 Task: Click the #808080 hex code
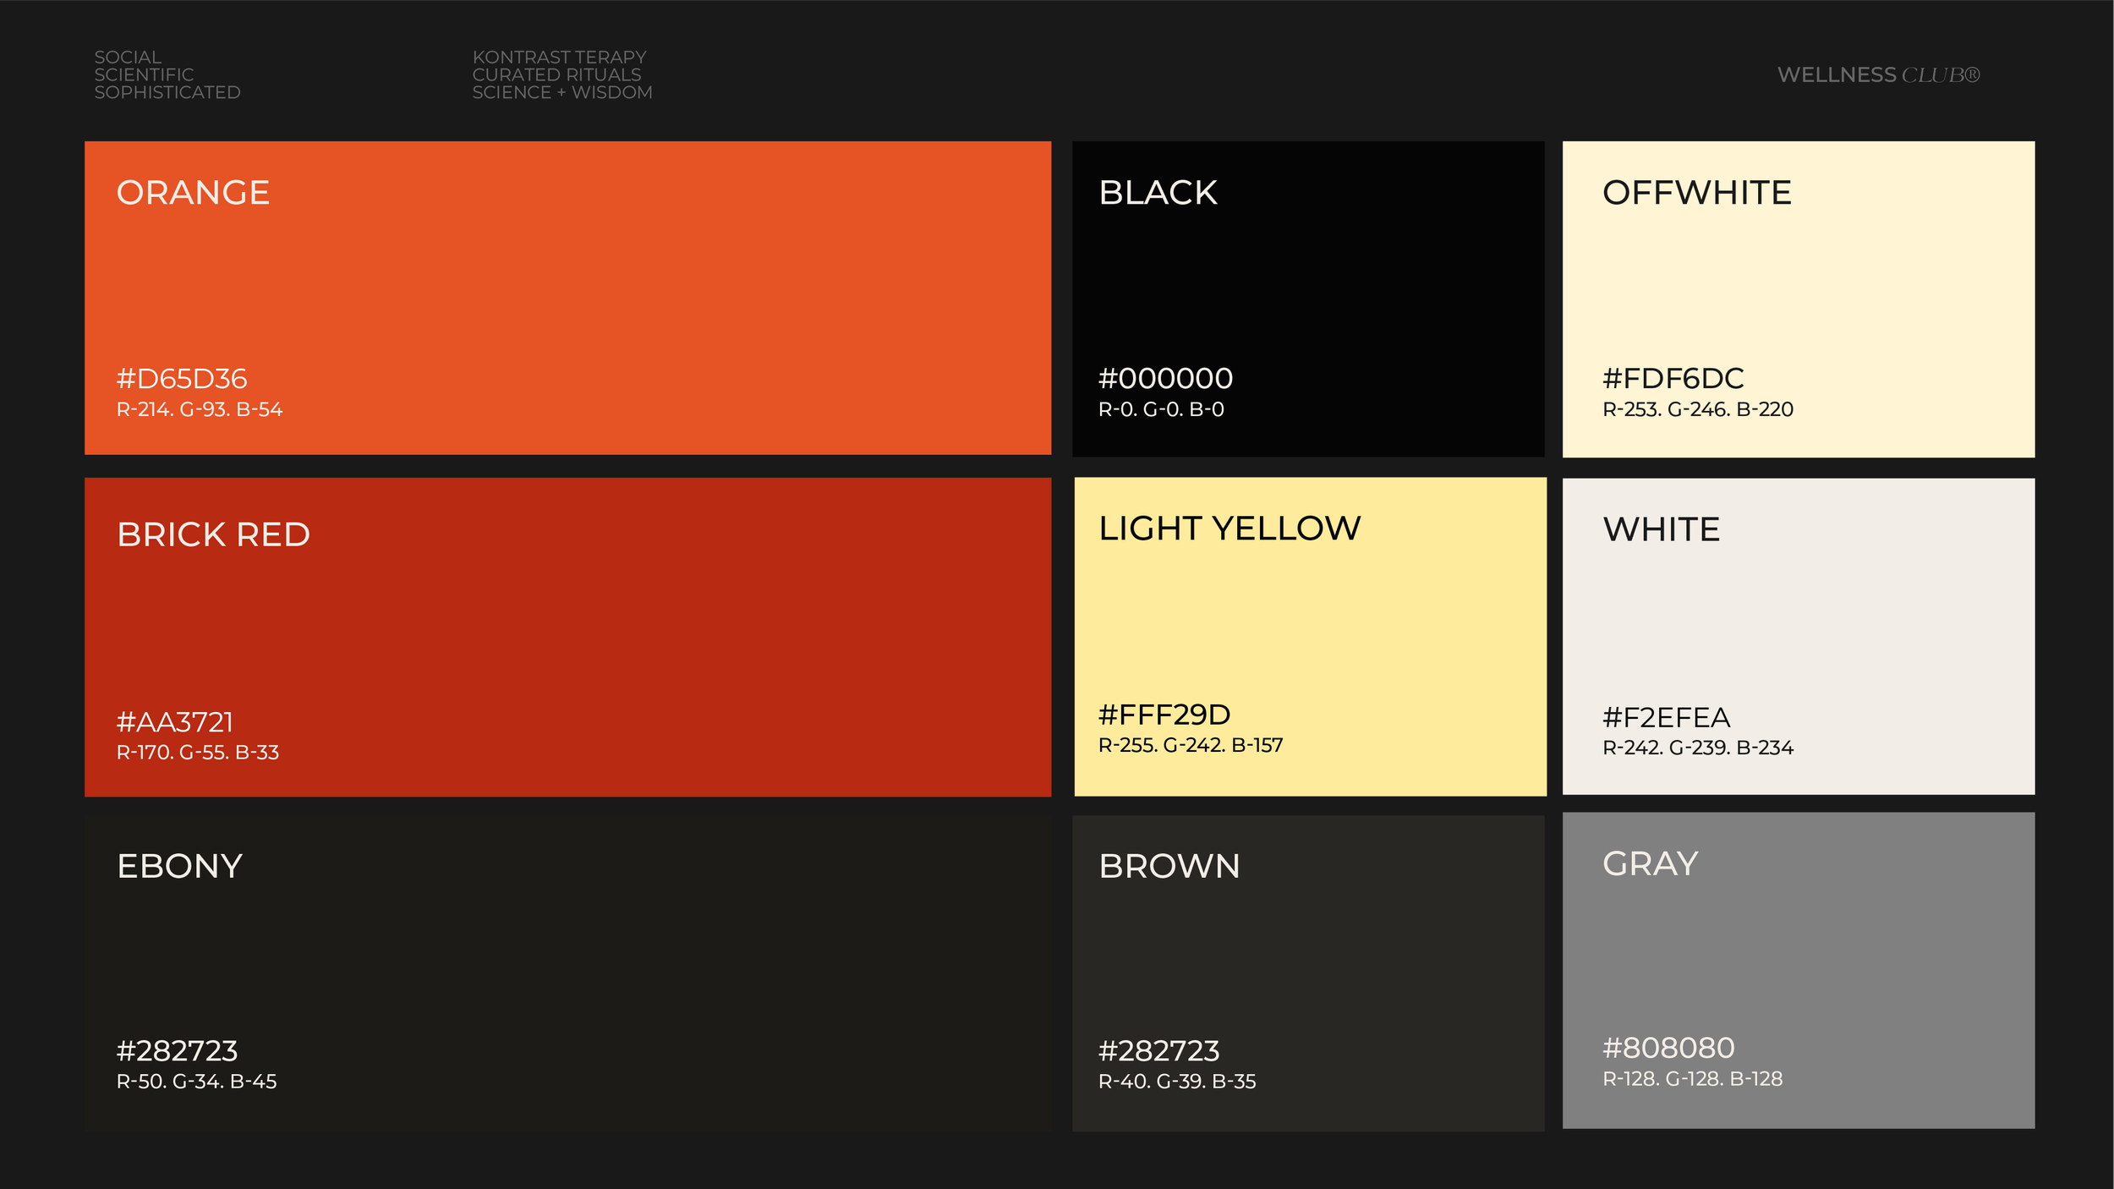tap(1668, 1048)
